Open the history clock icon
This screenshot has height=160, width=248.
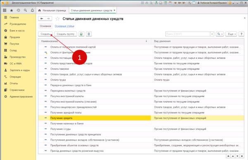pos(18,10)
